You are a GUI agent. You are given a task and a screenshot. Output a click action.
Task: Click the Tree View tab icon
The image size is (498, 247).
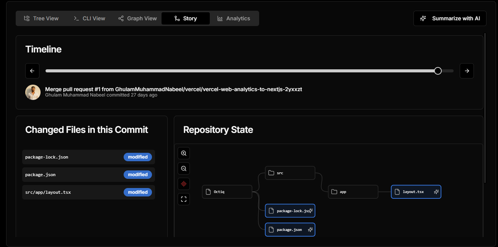click(27, 18)
